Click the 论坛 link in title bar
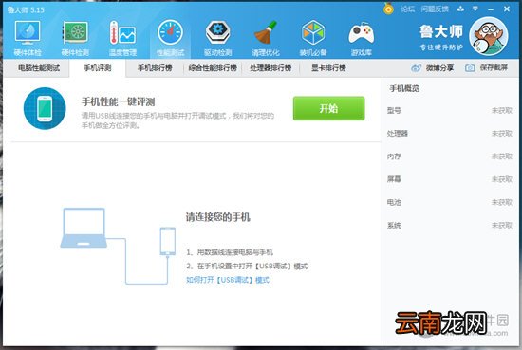 click(x=407, y=9)
